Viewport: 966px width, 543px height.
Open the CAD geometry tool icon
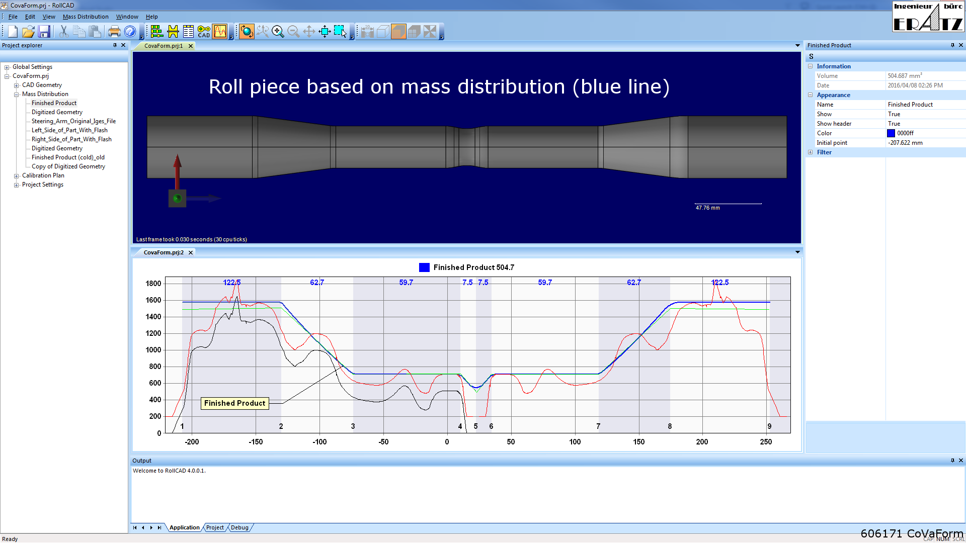pos(204,32)
